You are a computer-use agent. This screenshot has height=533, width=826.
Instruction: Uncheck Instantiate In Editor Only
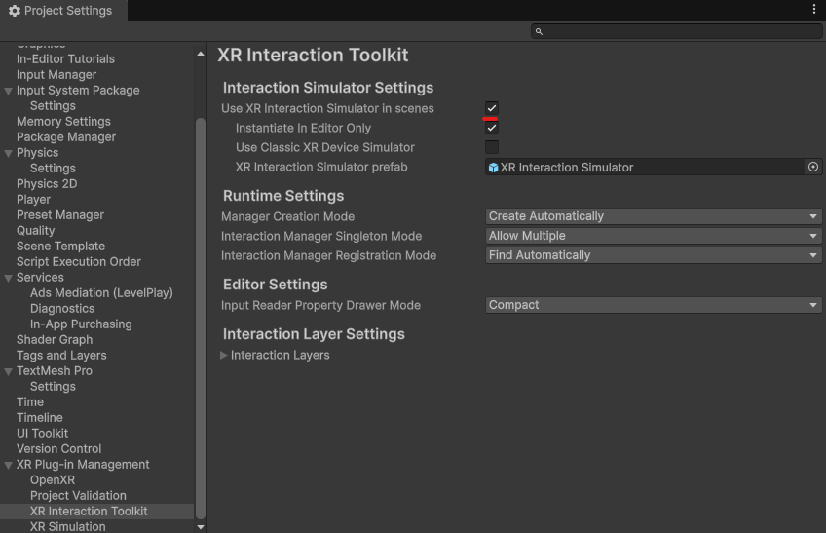pyautogui.click(x=492, y=128)
